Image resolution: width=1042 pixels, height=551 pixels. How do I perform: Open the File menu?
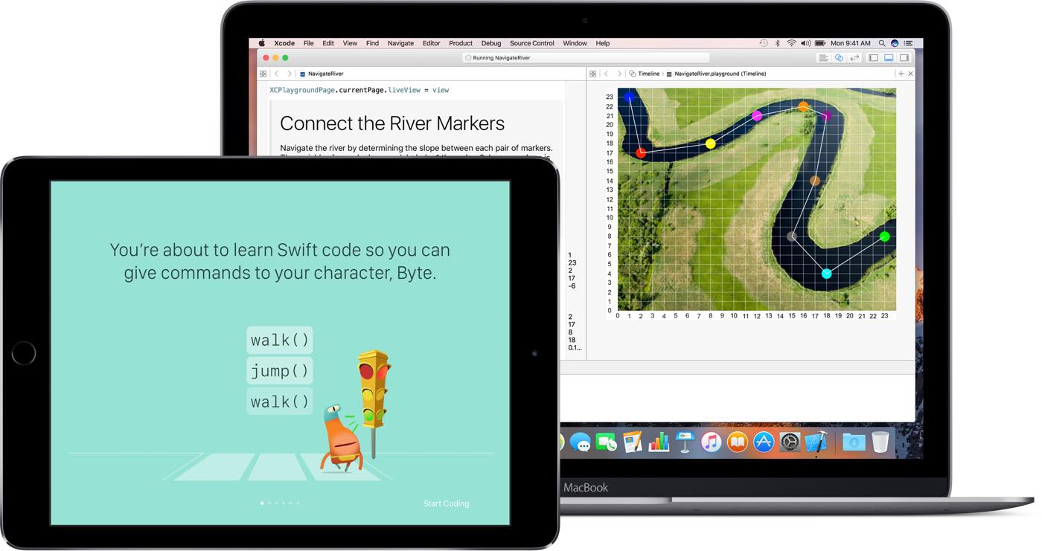click(x=308, y=43)
